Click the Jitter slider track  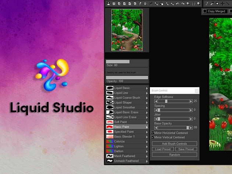click(x=173, y=119)
